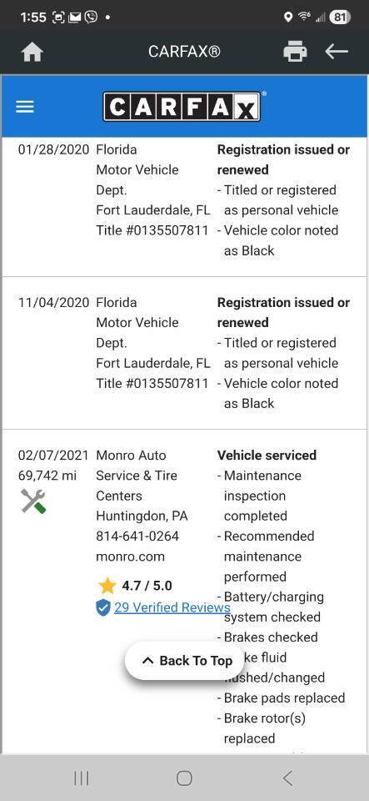Click the Back To Top button
The width and height of the screenshot is (369, 801).
coord(186,661)
